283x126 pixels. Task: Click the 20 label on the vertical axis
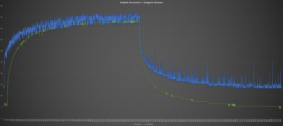click(1, 73)
